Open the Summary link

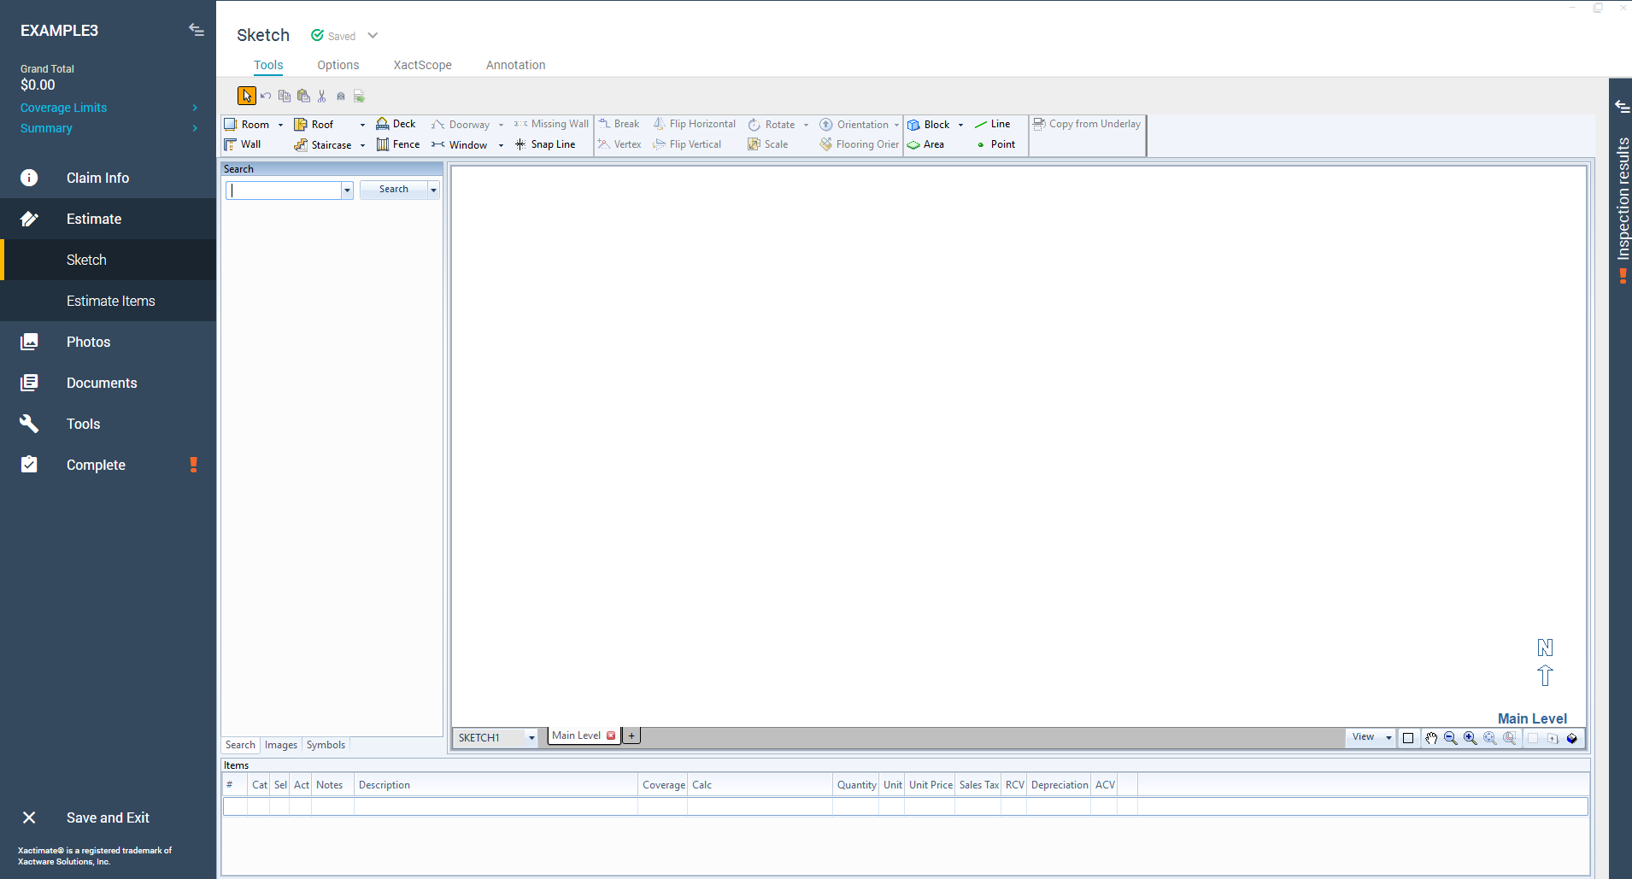click(46, 128)
